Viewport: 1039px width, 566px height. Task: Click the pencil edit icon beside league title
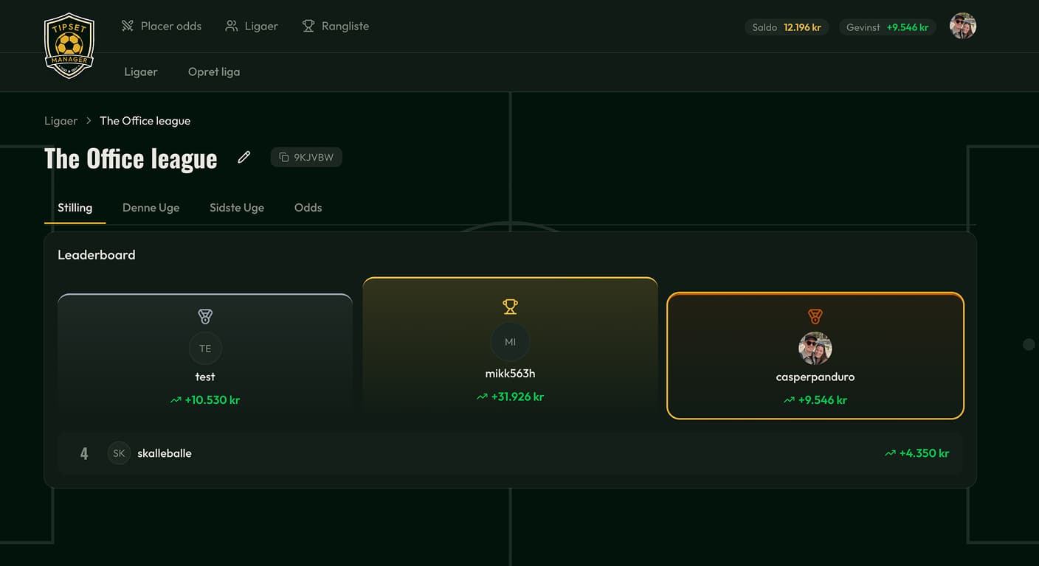(x=244, y=157)
